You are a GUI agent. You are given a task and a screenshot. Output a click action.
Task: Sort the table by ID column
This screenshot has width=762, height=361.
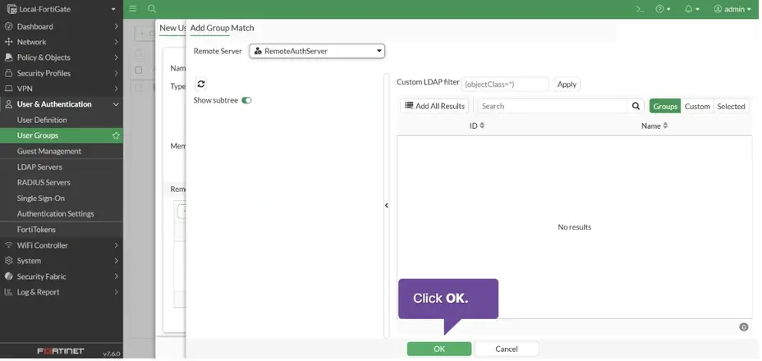click(477, 126)
